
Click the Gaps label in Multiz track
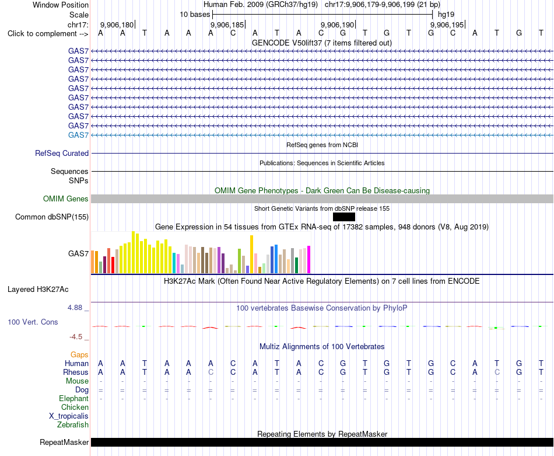click(79, 354)
